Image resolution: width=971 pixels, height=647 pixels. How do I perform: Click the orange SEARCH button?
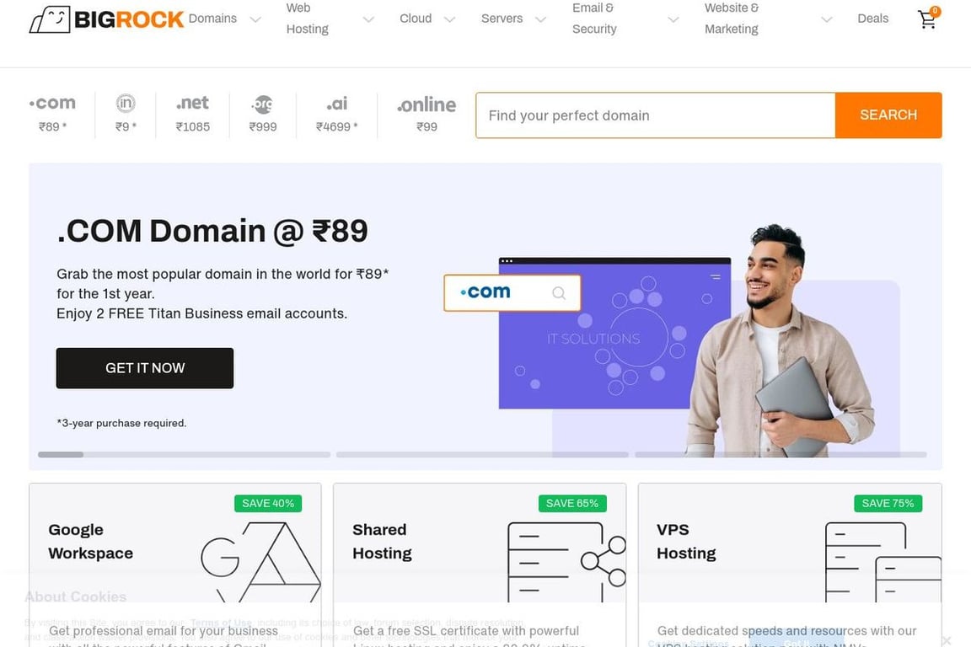coord(888,115)
